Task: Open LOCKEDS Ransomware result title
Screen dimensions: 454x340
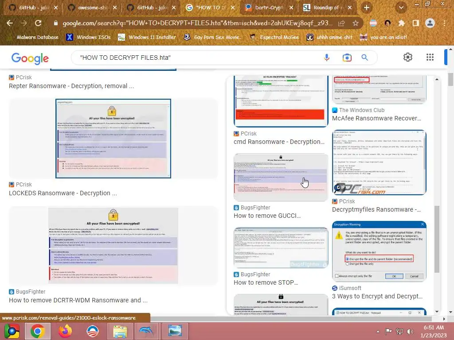Action: click(x=63, y=193)
